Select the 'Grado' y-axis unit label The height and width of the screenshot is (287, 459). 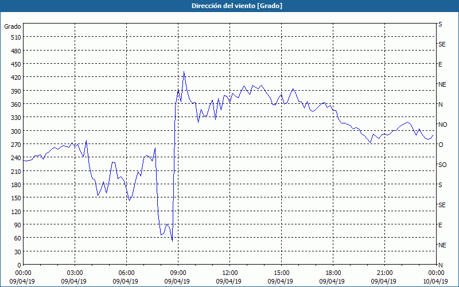coord(13,26)
